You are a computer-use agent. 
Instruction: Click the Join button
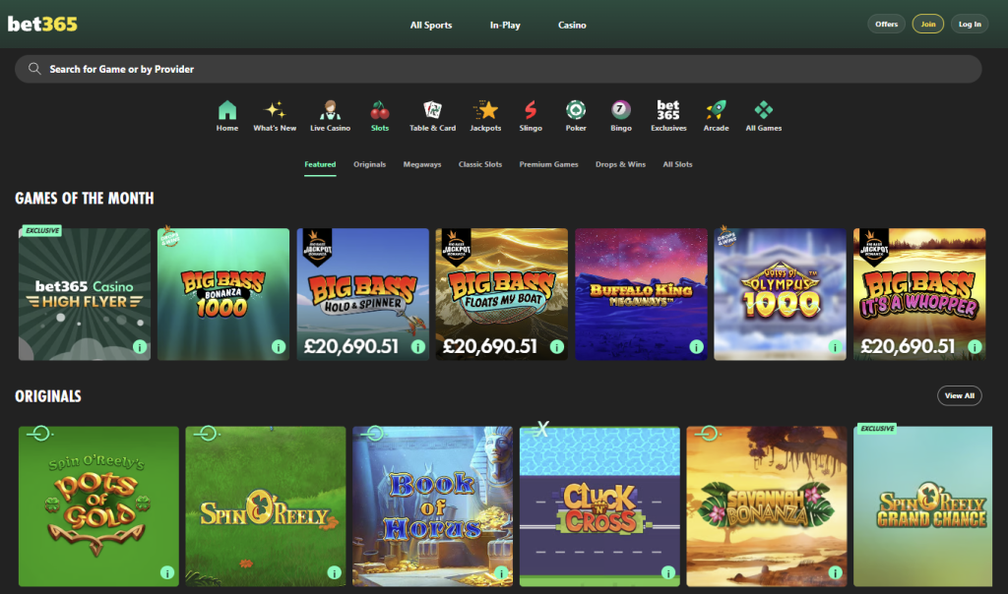(x=927, y=24)
